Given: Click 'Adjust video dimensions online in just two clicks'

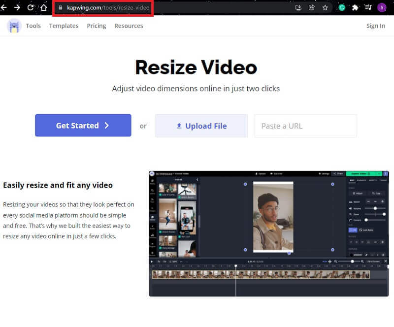Looking at the screenshot, I should coord(196,89).
